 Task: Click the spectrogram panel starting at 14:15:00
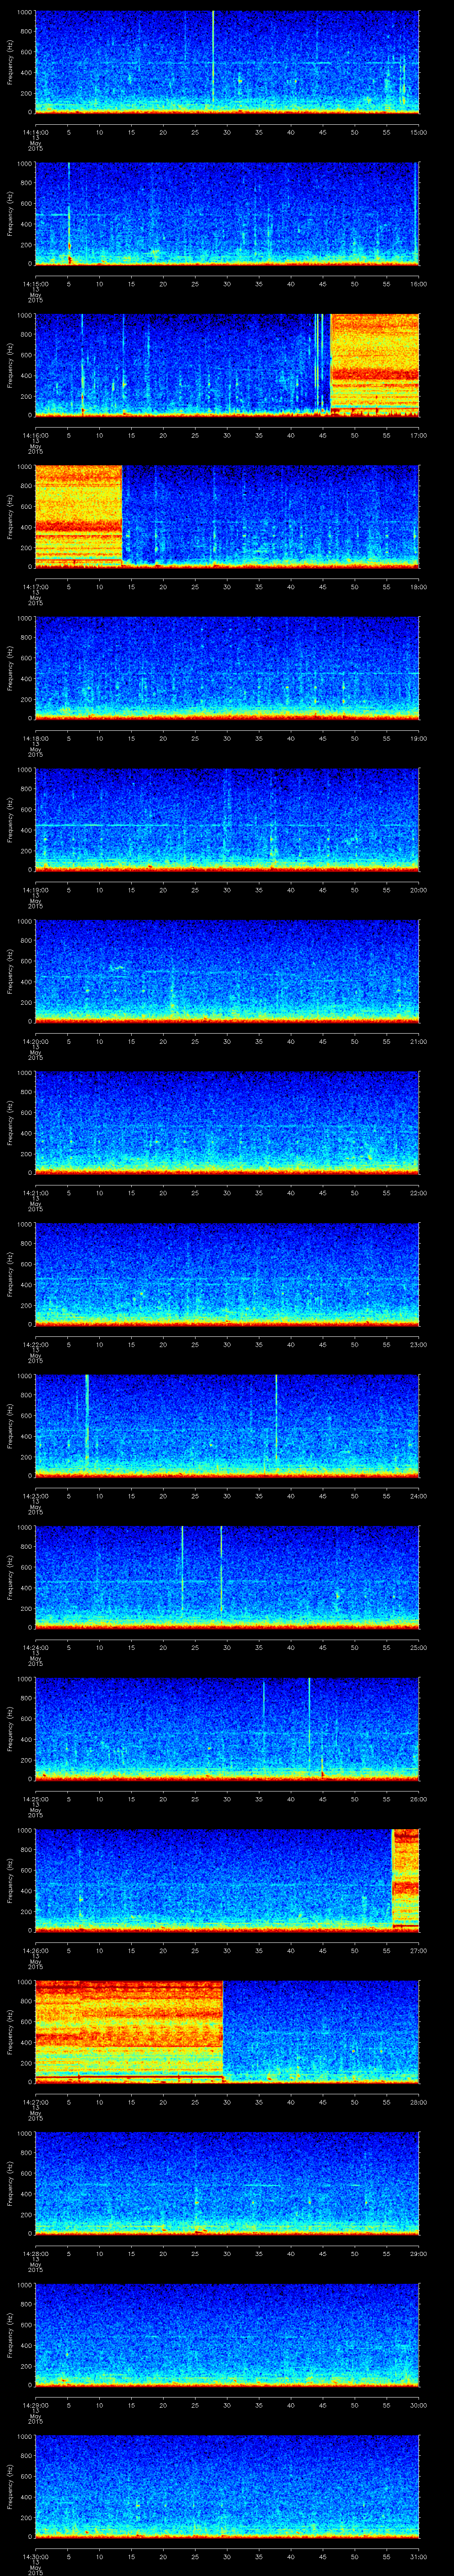click(x=227, y=213)
